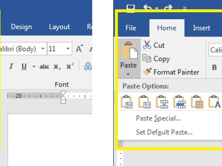Open the Calibri (Body) font name dropdown

pos(42,49)
